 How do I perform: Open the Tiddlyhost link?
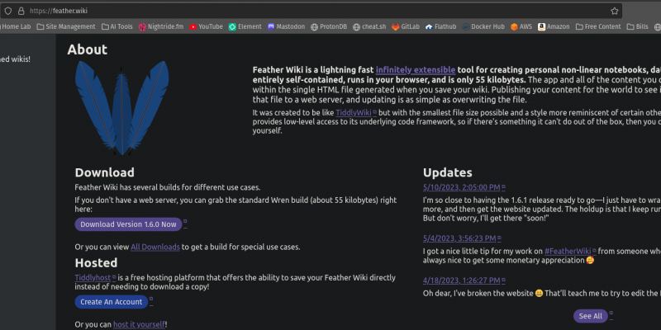point(95,278)
